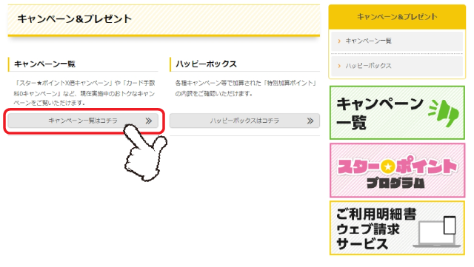The height and width of the screenshot is (267, 474).
Task: Click the スター★ポイントX倍キャンペーン description text
Action: pos(84,92)
